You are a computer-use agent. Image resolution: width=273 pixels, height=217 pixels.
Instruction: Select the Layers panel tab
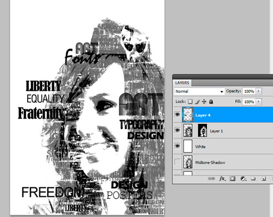[x=182, y=83]
